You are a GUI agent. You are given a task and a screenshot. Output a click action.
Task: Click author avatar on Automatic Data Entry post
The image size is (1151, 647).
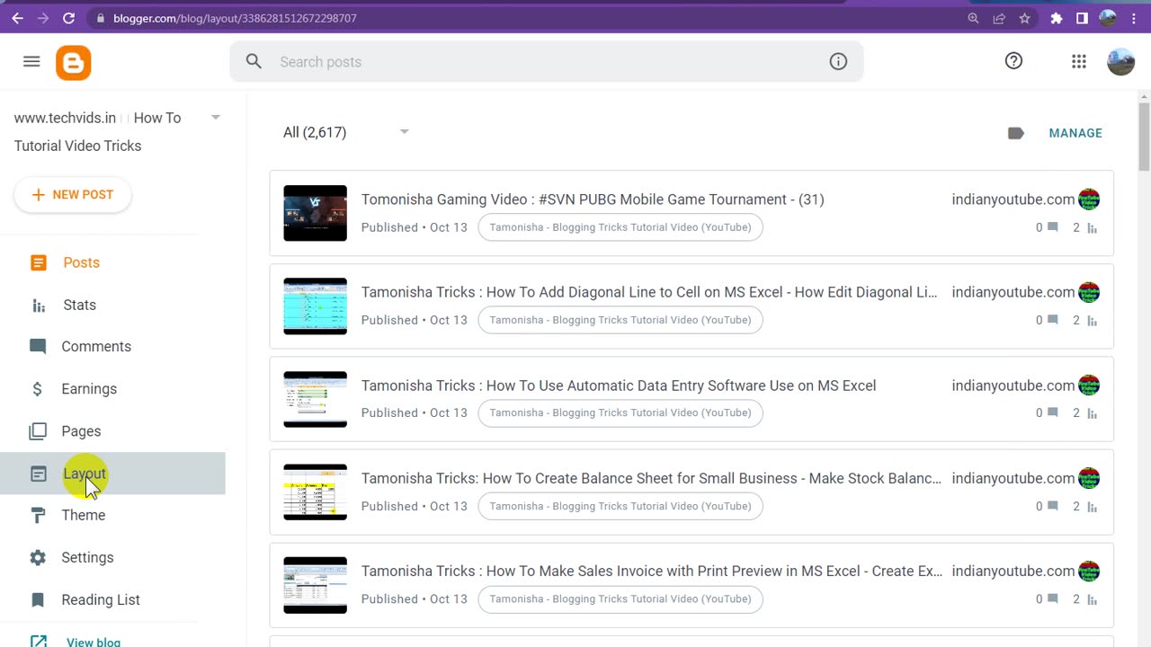1089,386
